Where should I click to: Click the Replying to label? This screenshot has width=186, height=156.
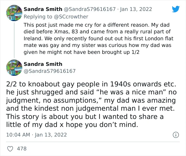point(38,17)
